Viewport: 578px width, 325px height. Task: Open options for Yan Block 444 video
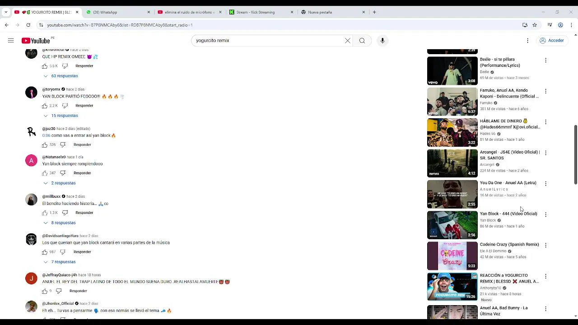(545, 214)
